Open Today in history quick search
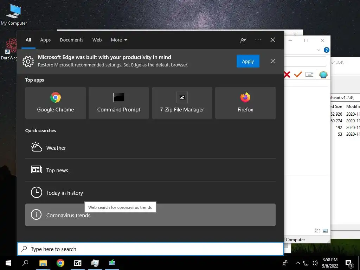This screenshot has height=270, width=360. [150, 193]
